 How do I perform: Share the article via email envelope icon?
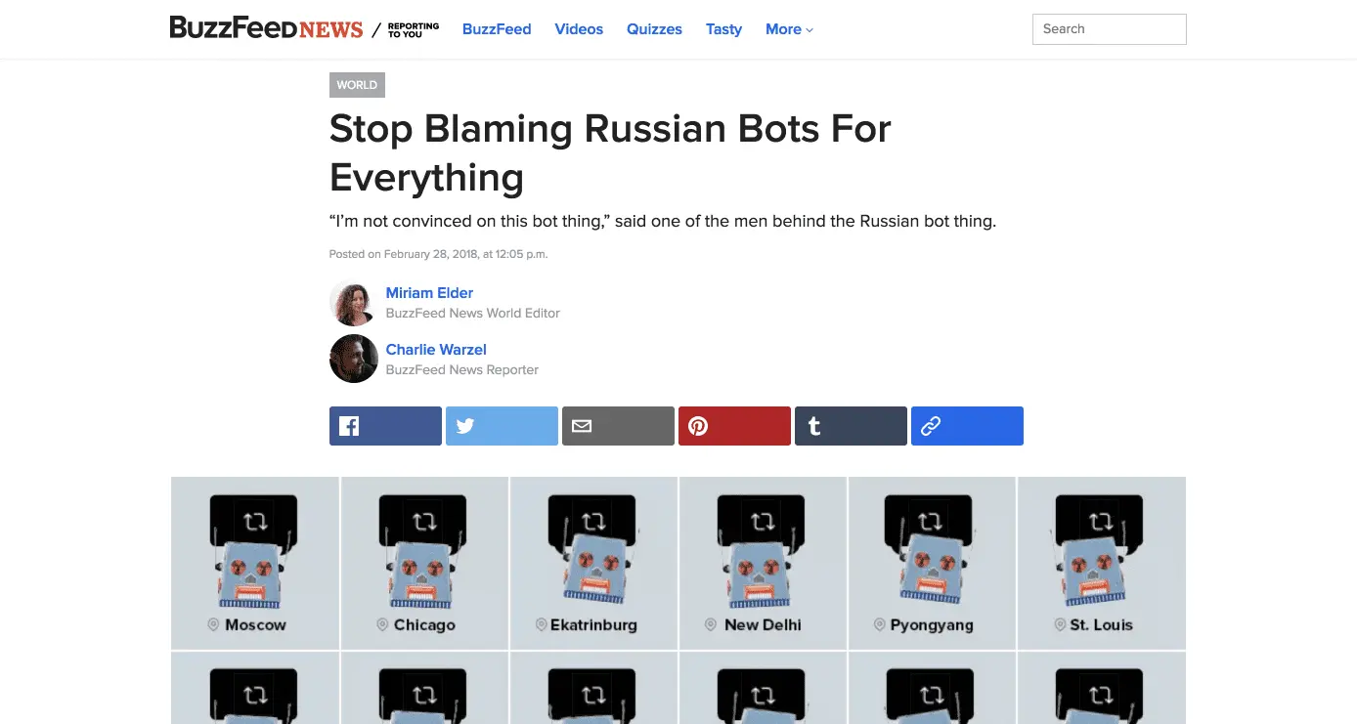(618, 426)
